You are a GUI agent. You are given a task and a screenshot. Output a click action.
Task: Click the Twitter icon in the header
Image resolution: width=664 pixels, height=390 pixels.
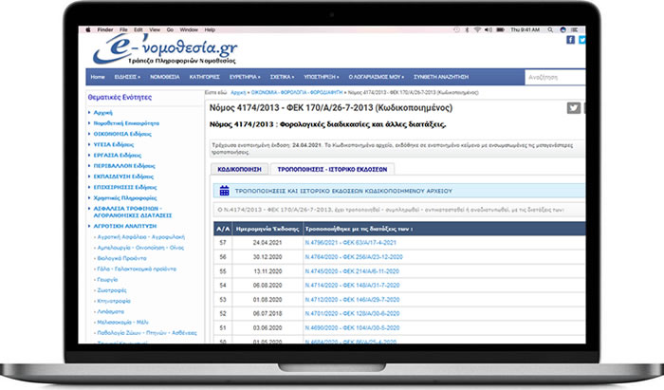(581, 40)
